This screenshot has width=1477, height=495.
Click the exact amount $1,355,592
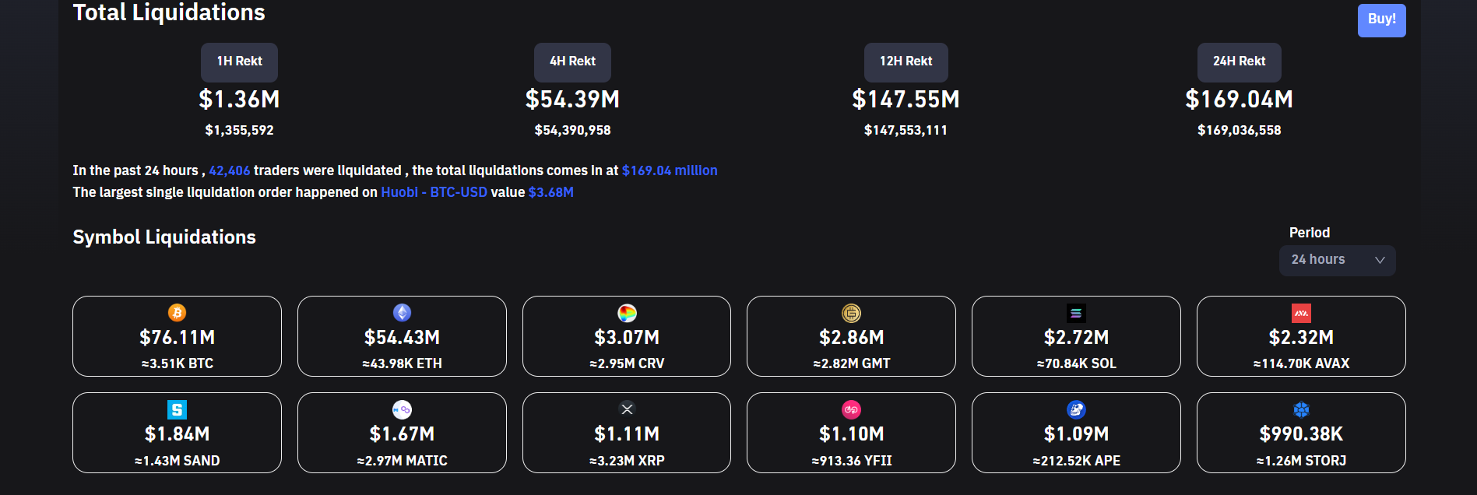coord(239,131)
